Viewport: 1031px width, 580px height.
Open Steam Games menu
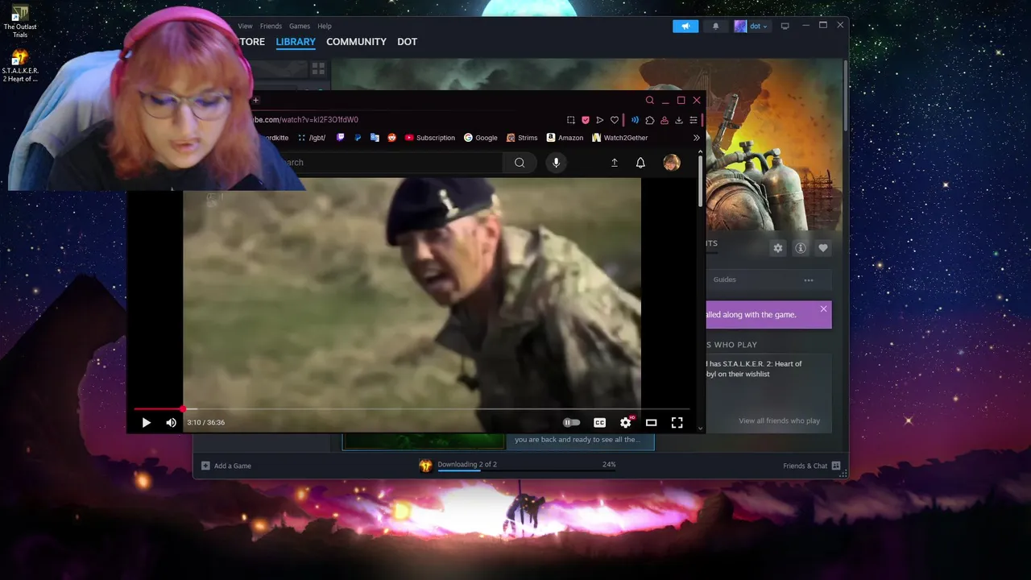pyautogui.click(x=300, y=26)
